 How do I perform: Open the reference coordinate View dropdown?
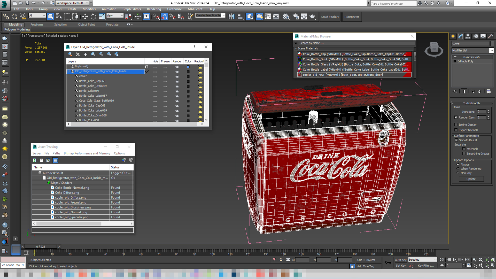(x=115, y=16)
